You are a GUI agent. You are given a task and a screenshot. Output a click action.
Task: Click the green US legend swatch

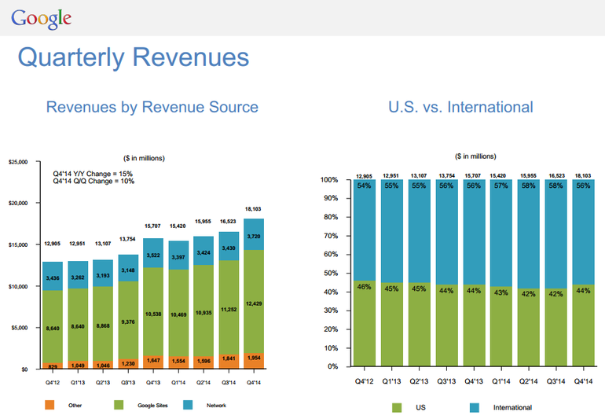tap(397, 407)
